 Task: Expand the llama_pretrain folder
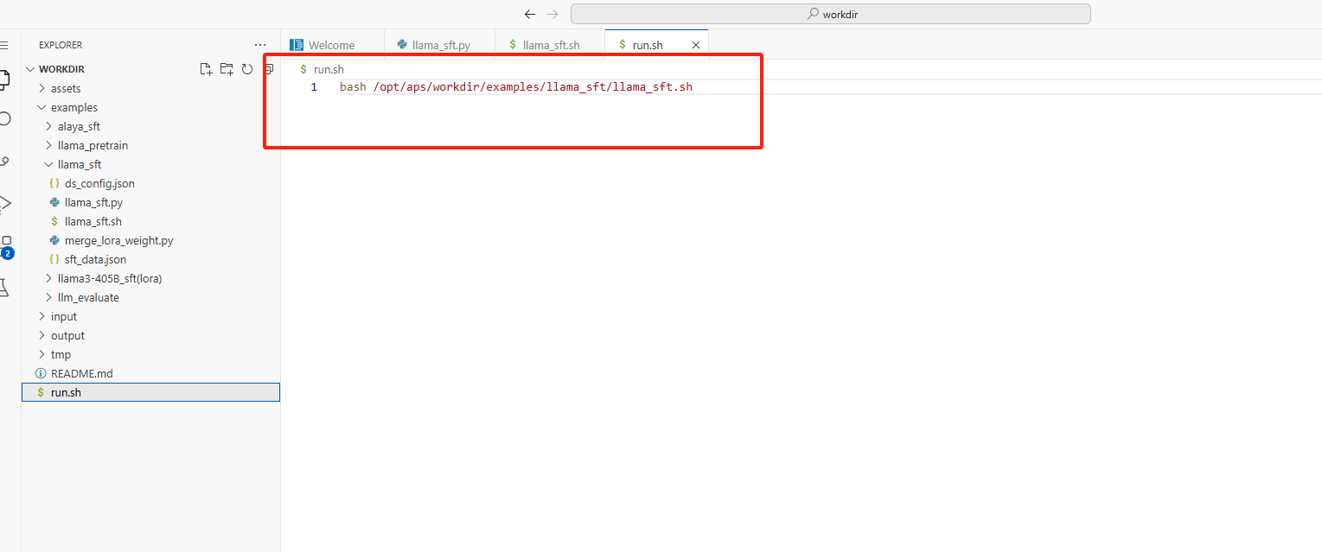92,145
